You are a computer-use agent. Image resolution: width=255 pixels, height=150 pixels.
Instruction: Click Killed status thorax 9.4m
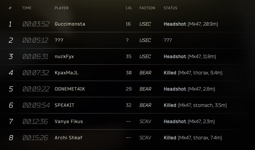pos(193,73)
